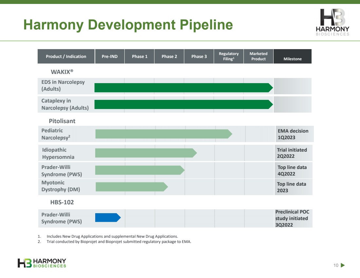Click the Myotonic Dystrophy progress arrow

[132, 187]
